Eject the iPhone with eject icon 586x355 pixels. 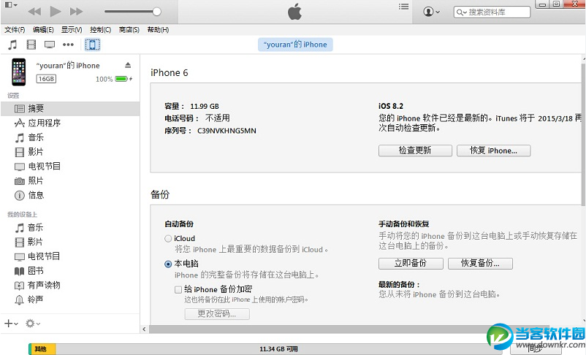(x=128, y=65)
